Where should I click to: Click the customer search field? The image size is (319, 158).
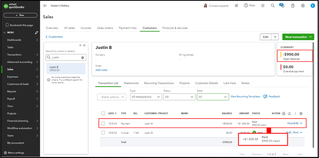click(x=66, y=58)
